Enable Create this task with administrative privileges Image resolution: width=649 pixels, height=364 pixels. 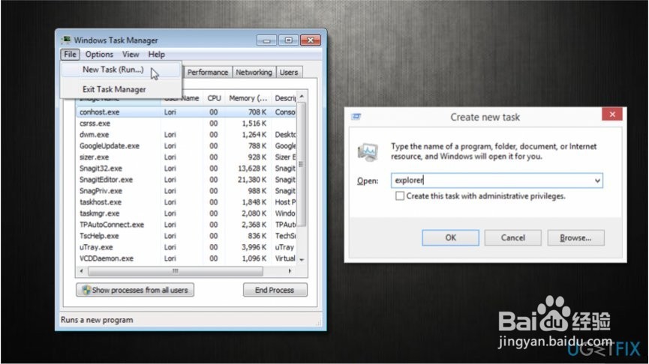click(x=399, y=195)
